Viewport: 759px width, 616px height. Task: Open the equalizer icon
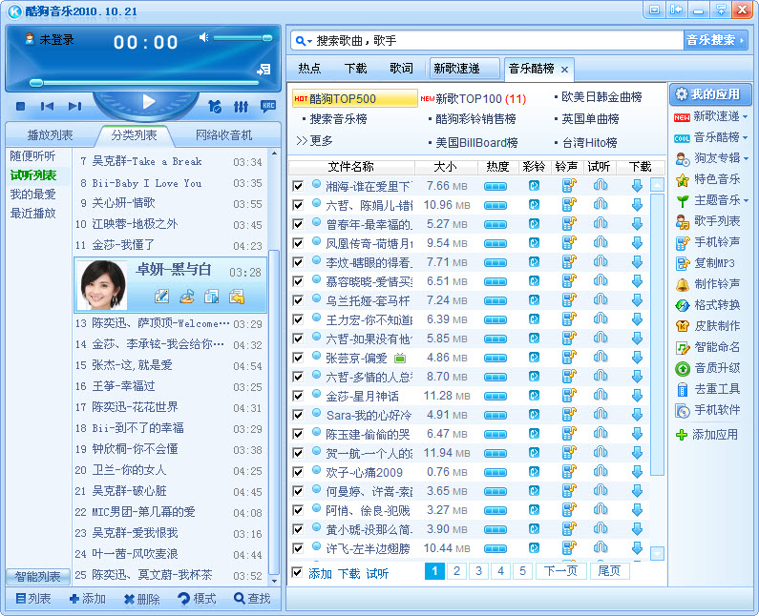click(242, 106)
